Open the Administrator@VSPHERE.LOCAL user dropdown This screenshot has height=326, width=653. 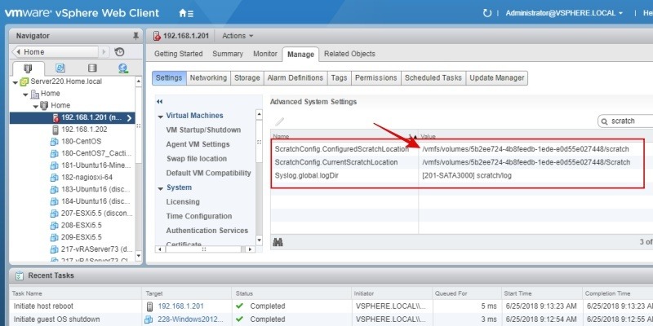click(x=564, y=13)
